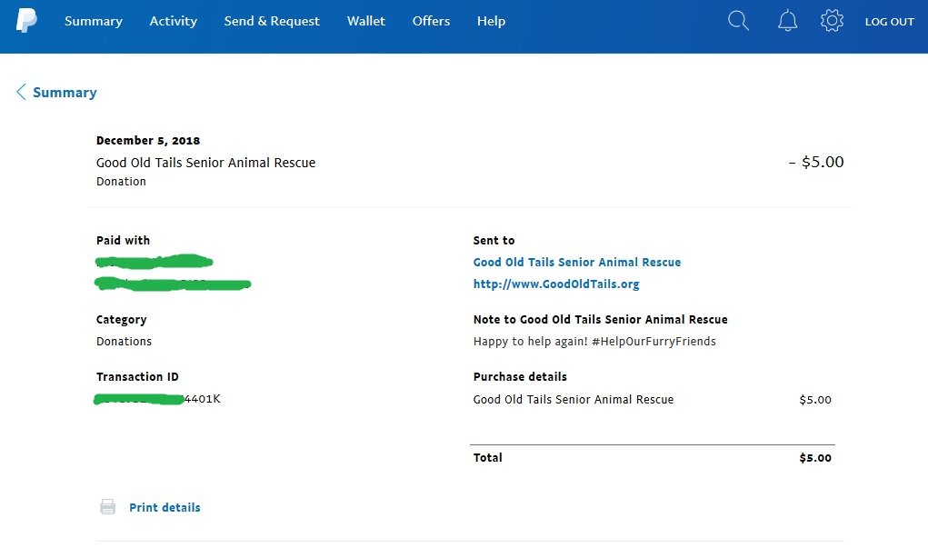Open the search magnifier icon
Viewport: 928px width, 548px height.
point(738,21)
